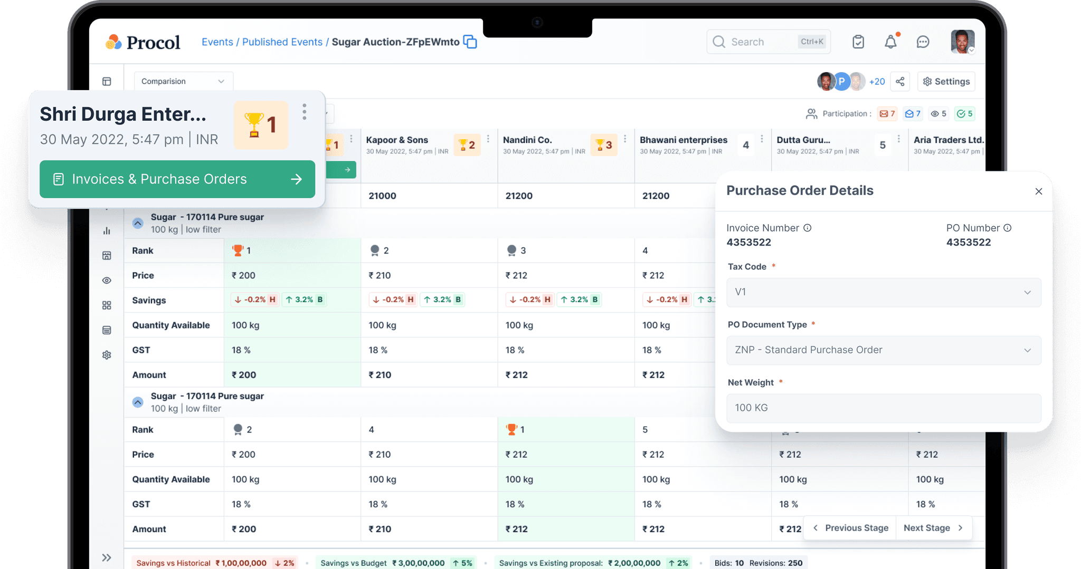Open the Tax Code V1 dropdown
The width and height of the screenshot is (1081, 569).
[883, 292]
